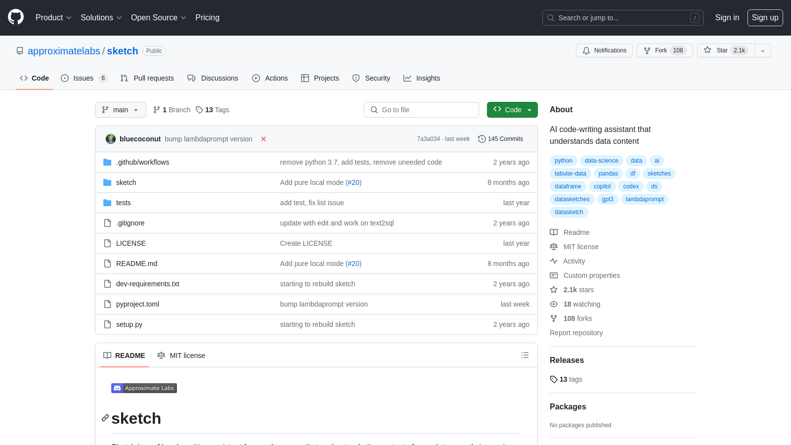The width and height of the screenshot is (791, 445).
Task: Click the failed check red X icon
Action: (264, 139)
